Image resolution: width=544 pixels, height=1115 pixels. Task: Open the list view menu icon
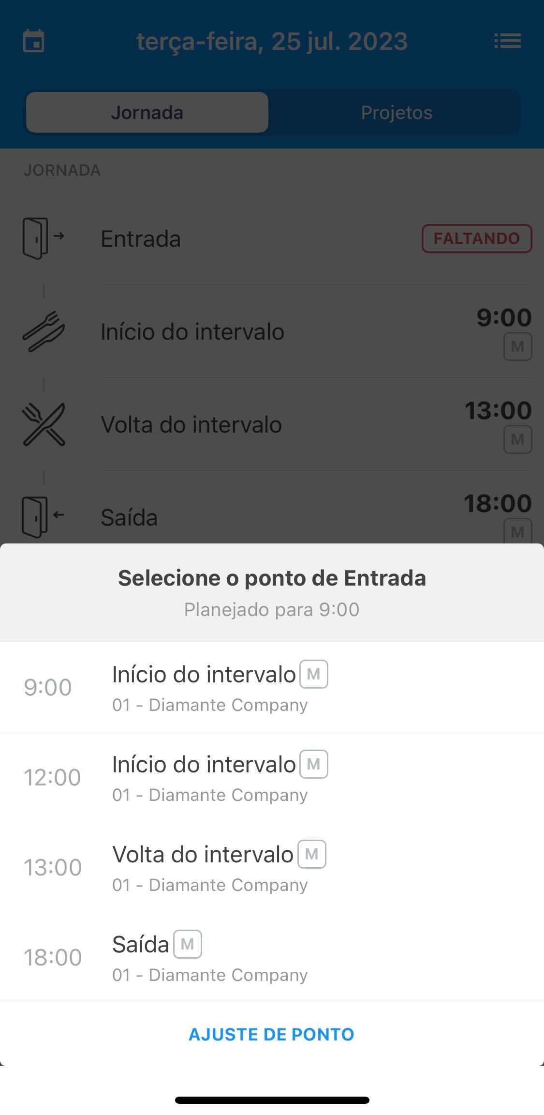click(x=507, y=41)
